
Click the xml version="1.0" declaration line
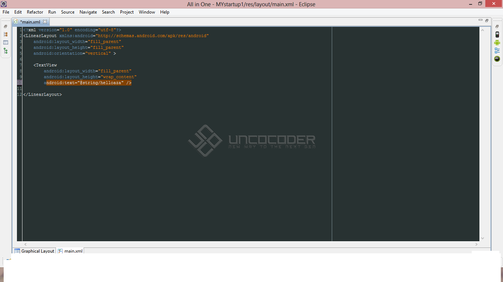coord(72,30)
